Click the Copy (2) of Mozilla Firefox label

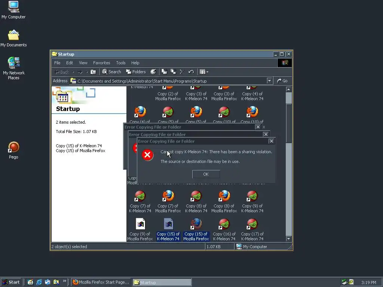point(168,96)
